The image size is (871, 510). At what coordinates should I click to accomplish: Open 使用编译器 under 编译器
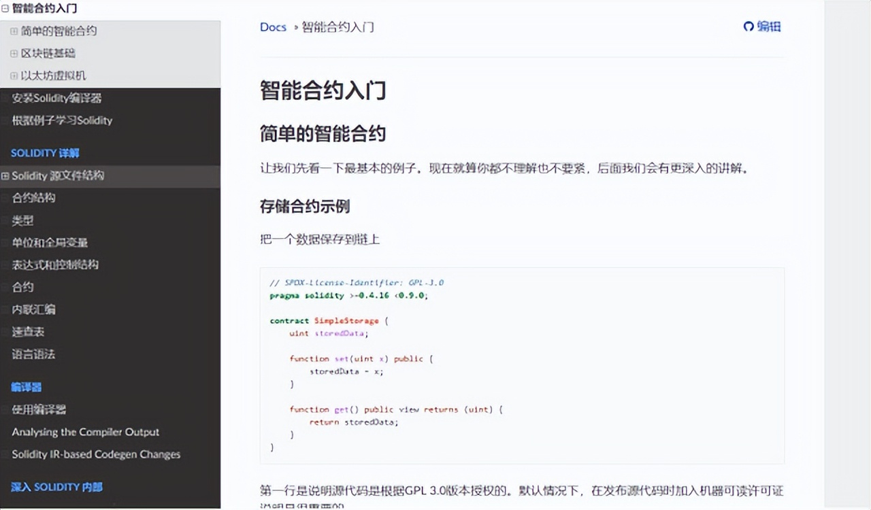pyautogui.click(x=39, y=409)
